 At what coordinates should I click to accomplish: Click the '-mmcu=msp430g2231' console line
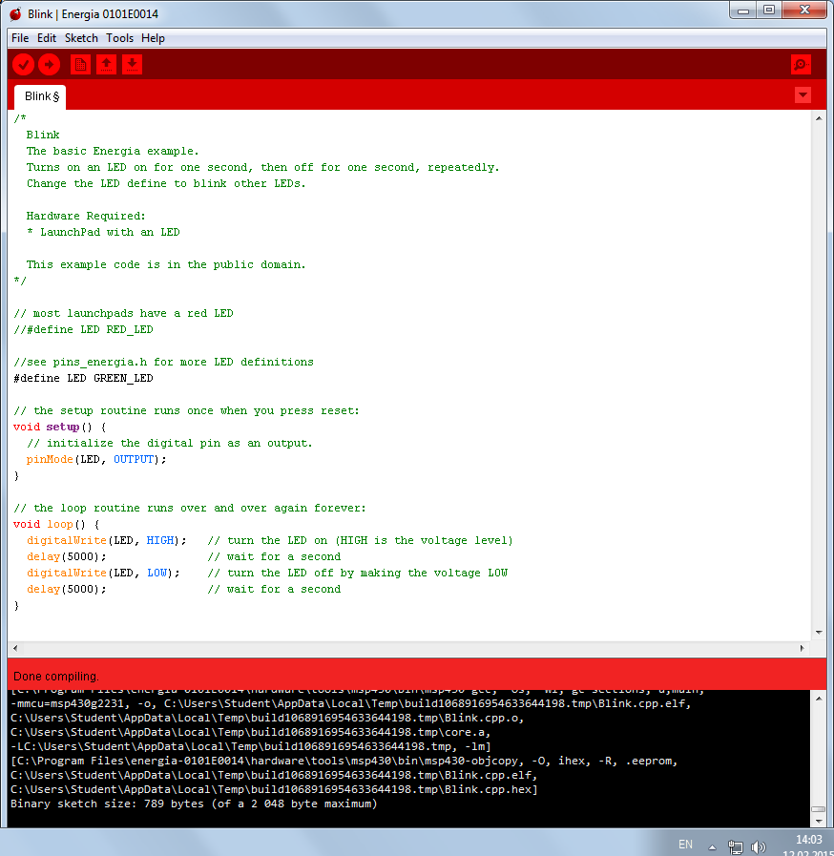351,703
